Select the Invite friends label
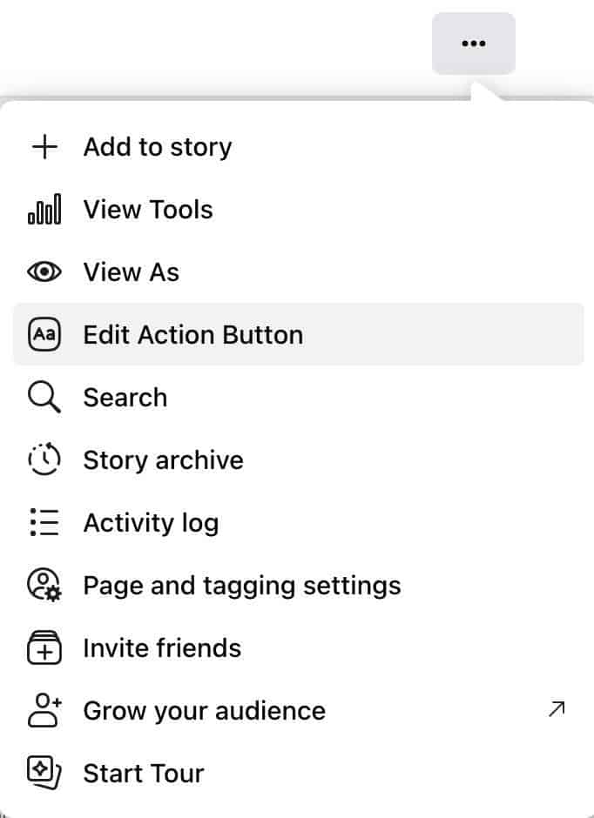This screenshot has height=818, width=594. (162, 648)
